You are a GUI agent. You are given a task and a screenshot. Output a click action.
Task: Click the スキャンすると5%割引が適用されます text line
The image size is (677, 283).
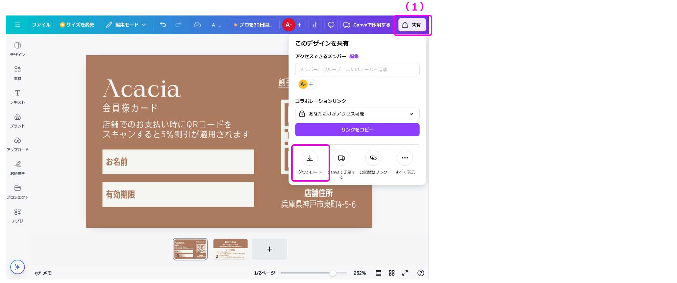(x=176, y=134)
